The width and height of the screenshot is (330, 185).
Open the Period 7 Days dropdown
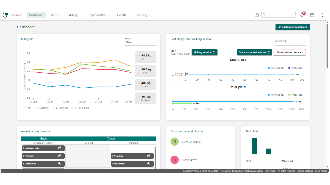[x=141, y=42]
